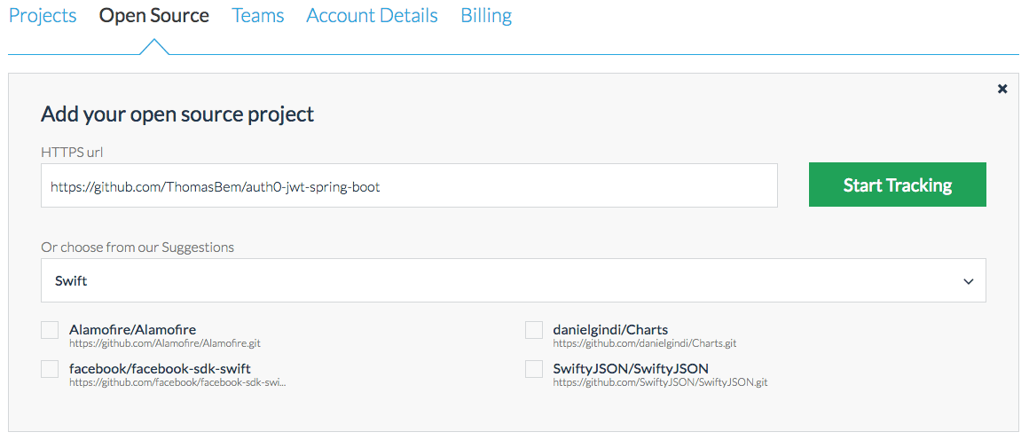1029x440 pixels.
Task: Click the 'Add your open source project' heading
Action: [177, 114]
